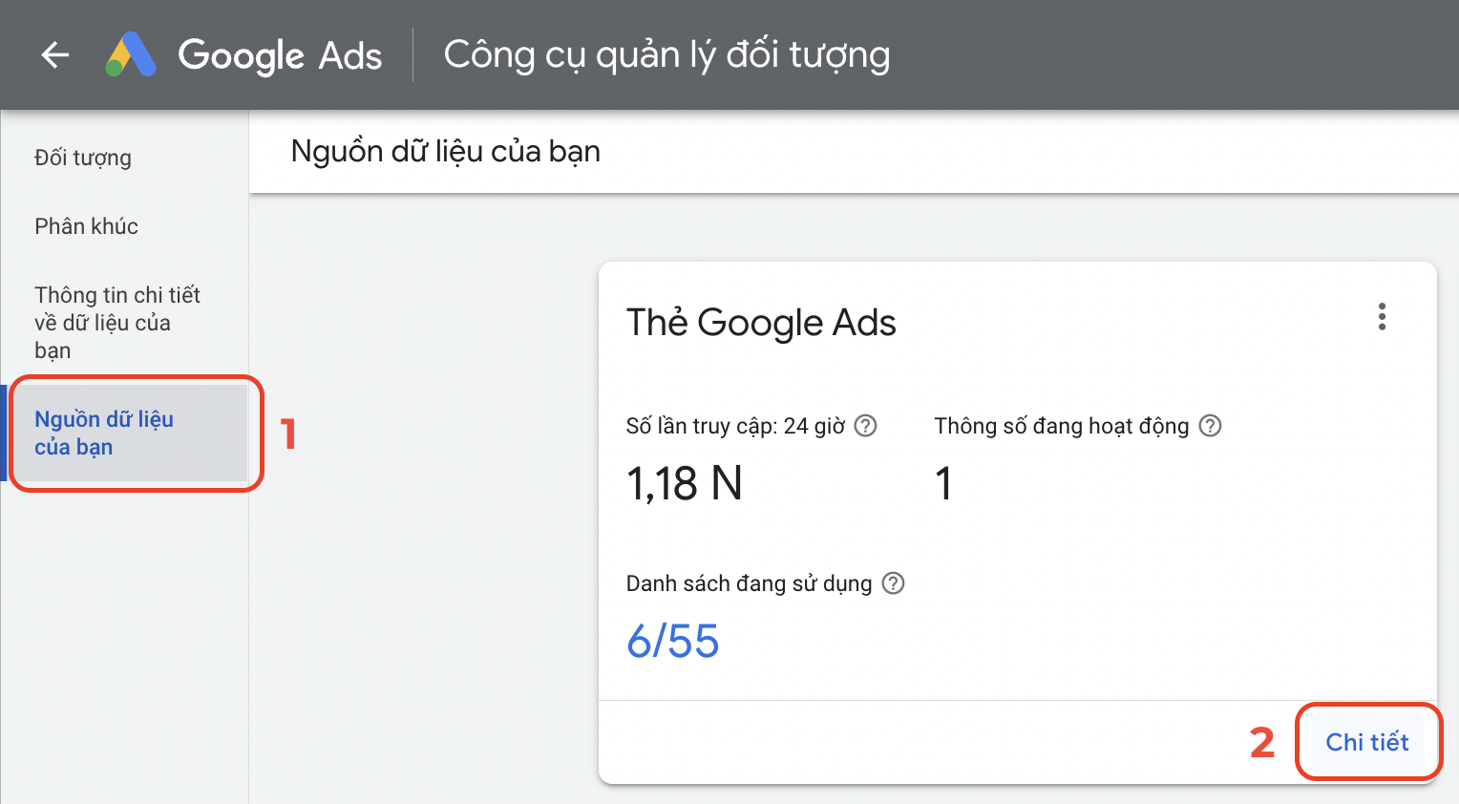The height and width of the screenshot is (804, 1459).
Task: Click the Danh sách đang sử dụng label
Action: (x=749, y=583)
